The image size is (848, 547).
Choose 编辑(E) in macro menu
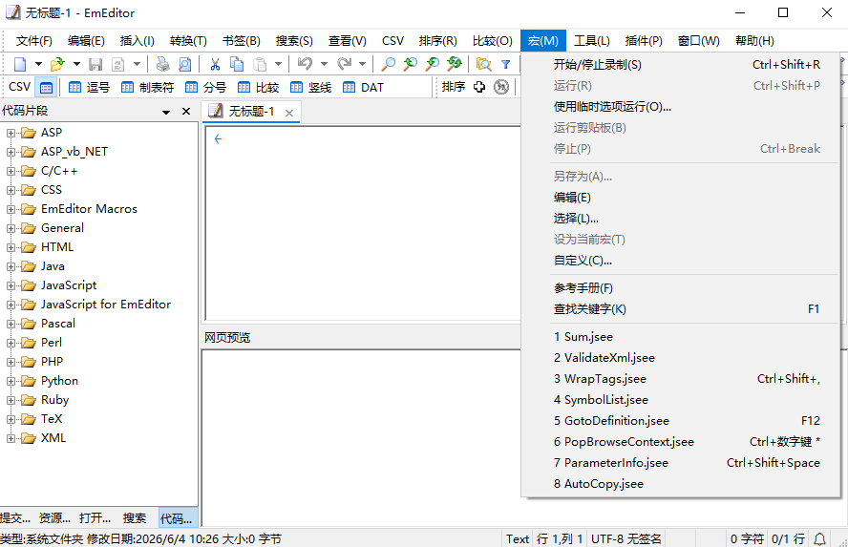pyautogui.click(x=680, y=198)
